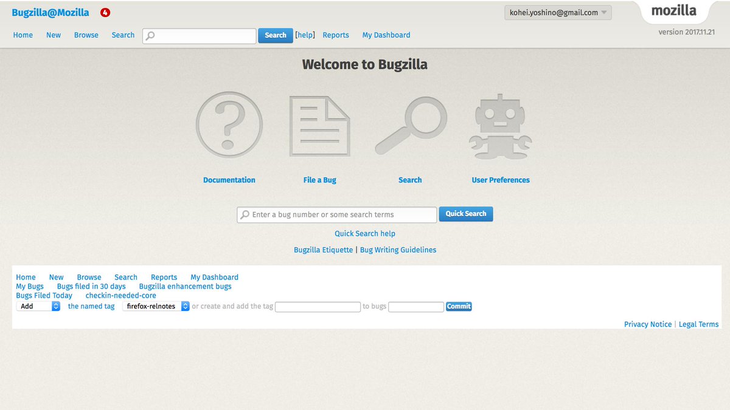Viewport: 730px width, 410px height.
Task: Open Bug Writing Guidelines link
Action: point(398,250)
